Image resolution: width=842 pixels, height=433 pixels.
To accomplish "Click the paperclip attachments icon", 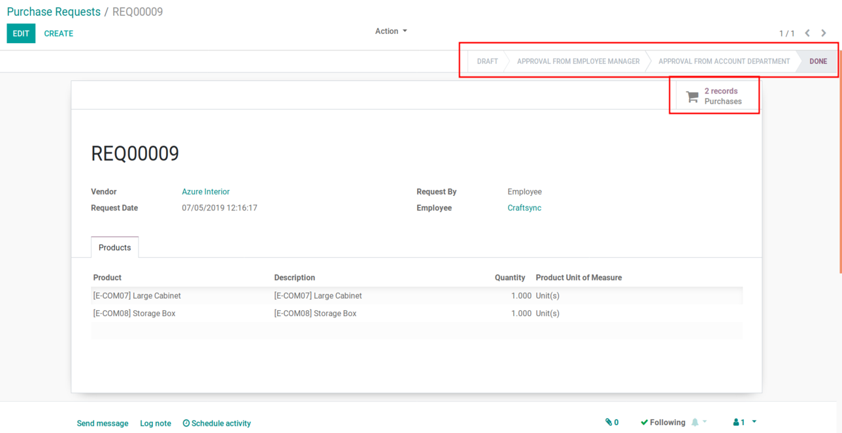I will [609, 423].
